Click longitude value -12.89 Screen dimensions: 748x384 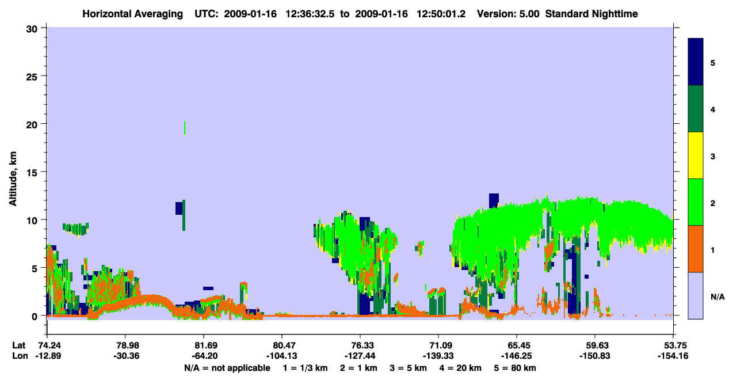pyautogui.click(x=47, y=356)
